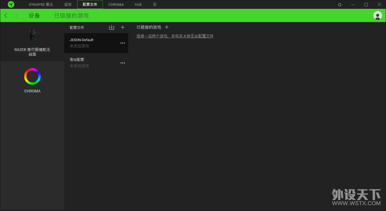This screenshot has width=386, height=211.
Task: Open the 宏 macro tab
Action: tap(155, 5)
